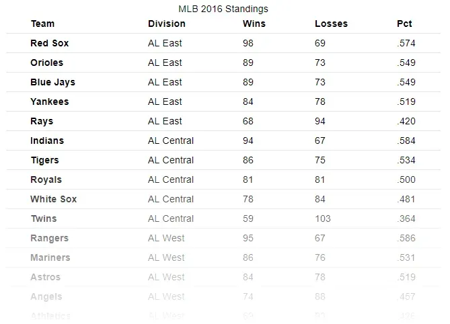Click the Orioles team name
Viewport: 450px width, 324px height.
tap(46, 63)
